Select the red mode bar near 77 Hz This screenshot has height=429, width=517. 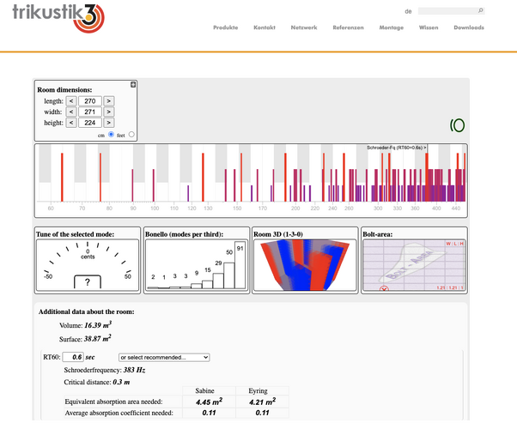coord(100,178)
